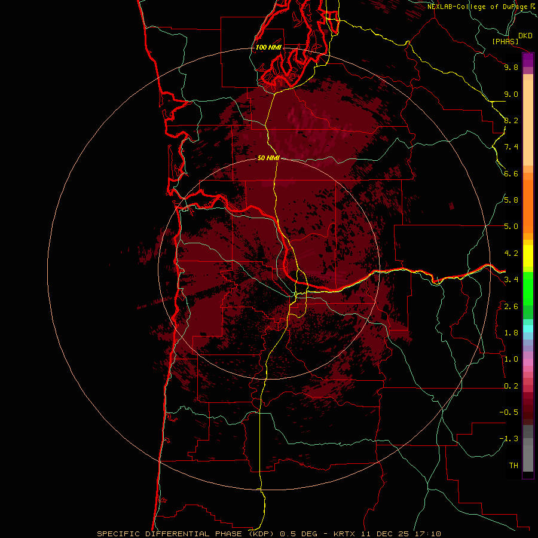Image resolution: width=538 pixels, height=538 pixels.
Task: Click the 50 NMI range ring label
Action: [268, 158]
